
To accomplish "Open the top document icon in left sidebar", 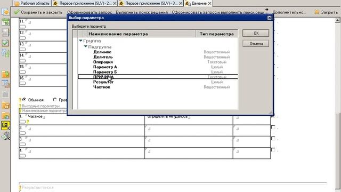I will 5,12.
